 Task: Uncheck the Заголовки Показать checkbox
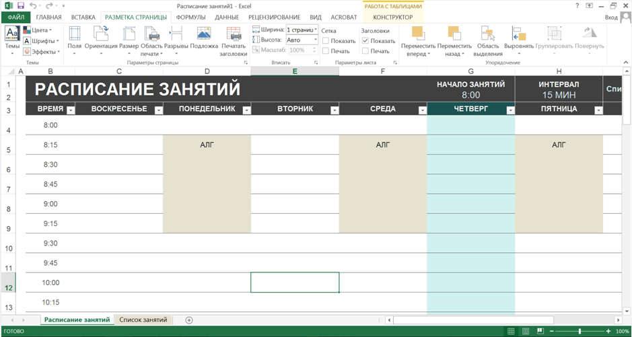click(x=365, y=41)
